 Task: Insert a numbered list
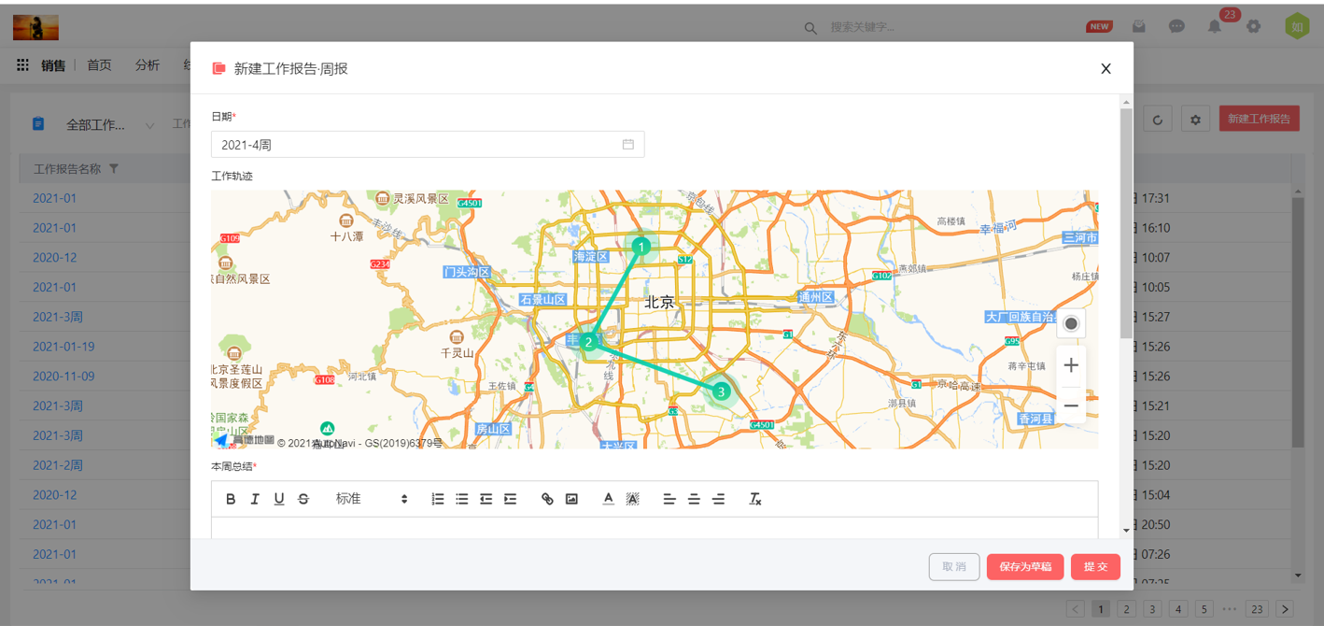[437, 499]
